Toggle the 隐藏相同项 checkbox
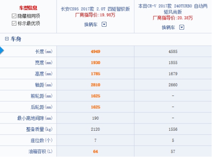Viewport: 212px width, 157px height. (x=14, y=16)
